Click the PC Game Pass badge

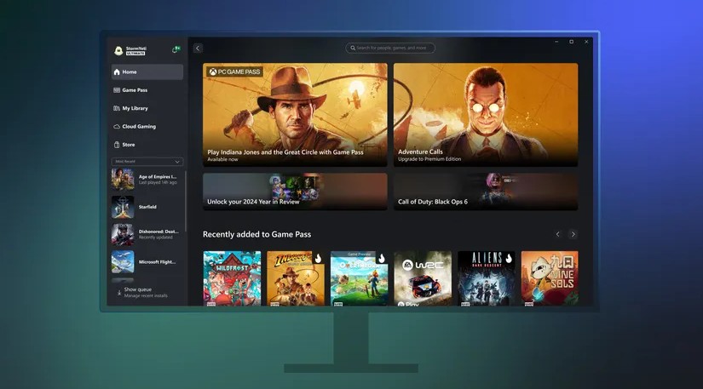coord(234,72)
